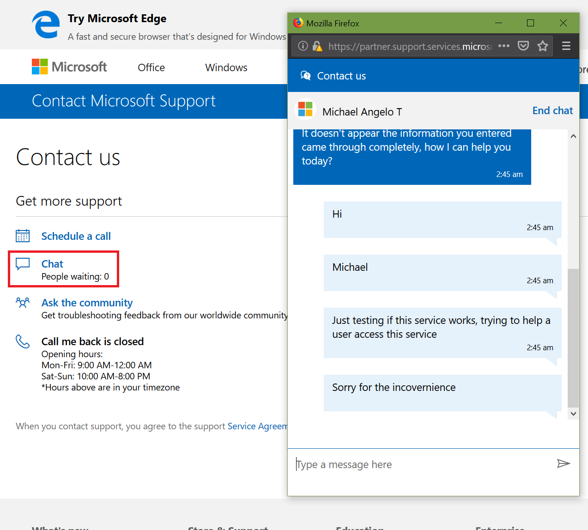Save page to Pocket icon
Screen dimensions: 588x530
[x=523, y=46]
